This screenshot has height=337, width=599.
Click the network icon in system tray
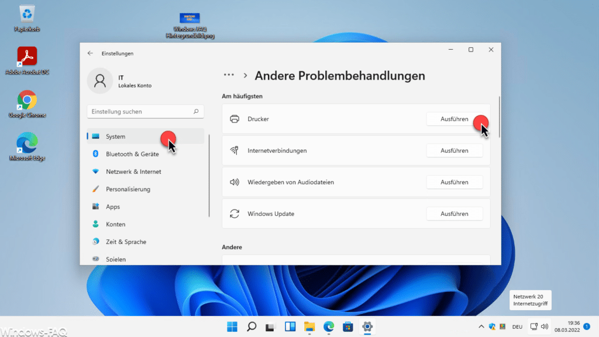(x=534, y=326)
